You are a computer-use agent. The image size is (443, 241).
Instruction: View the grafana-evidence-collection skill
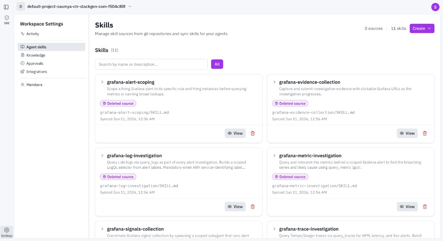(407, 133)
